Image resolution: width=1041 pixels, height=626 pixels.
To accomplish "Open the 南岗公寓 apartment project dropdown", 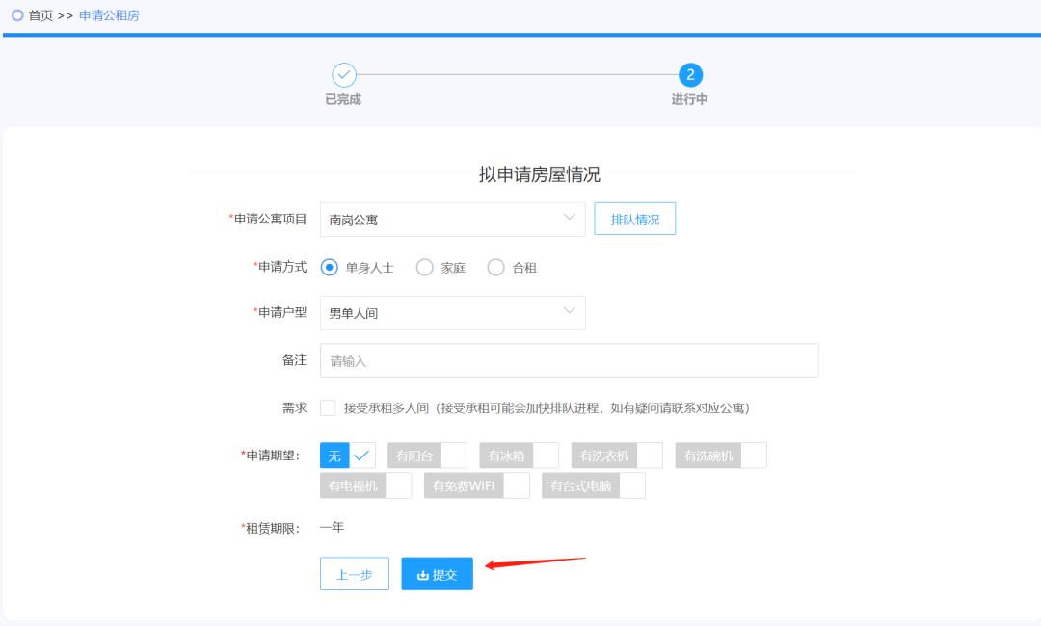I will coord(453,219).
